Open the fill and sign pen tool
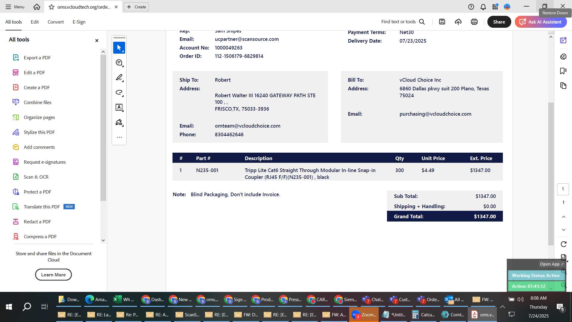 [x=119, y=122]
